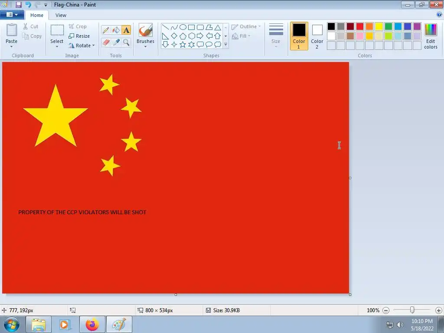
Task: Choose the Oval shape
Action: pos(183,27)
